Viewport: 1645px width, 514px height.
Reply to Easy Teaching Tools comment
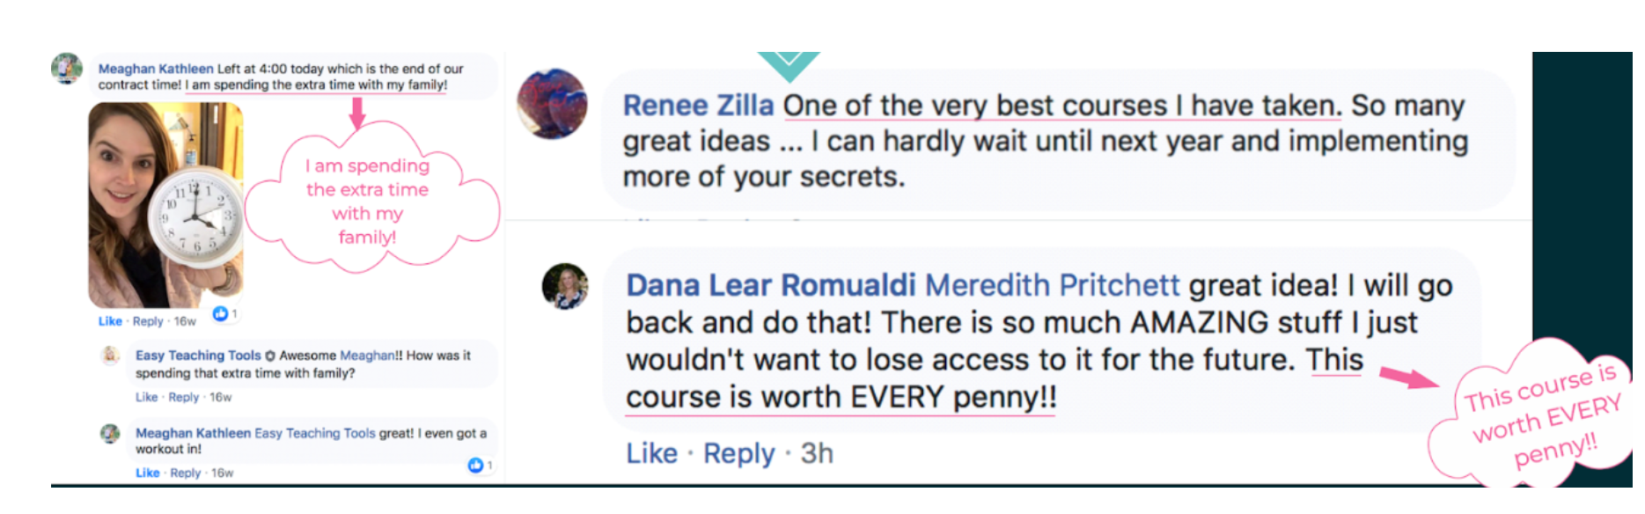click(x=184, y=397)
